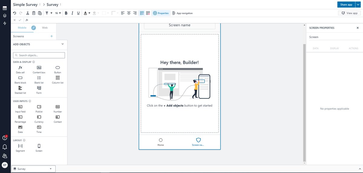Open the users icon in the sidebar

pos(5,156)
